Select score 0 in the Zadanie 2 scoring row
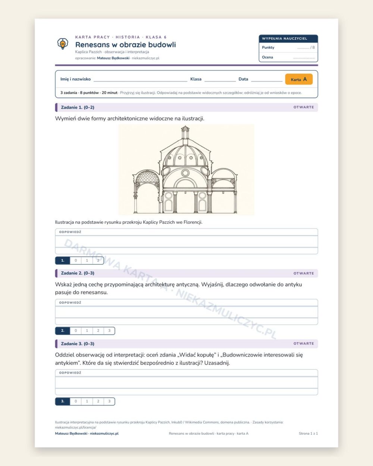 [76, 331]
